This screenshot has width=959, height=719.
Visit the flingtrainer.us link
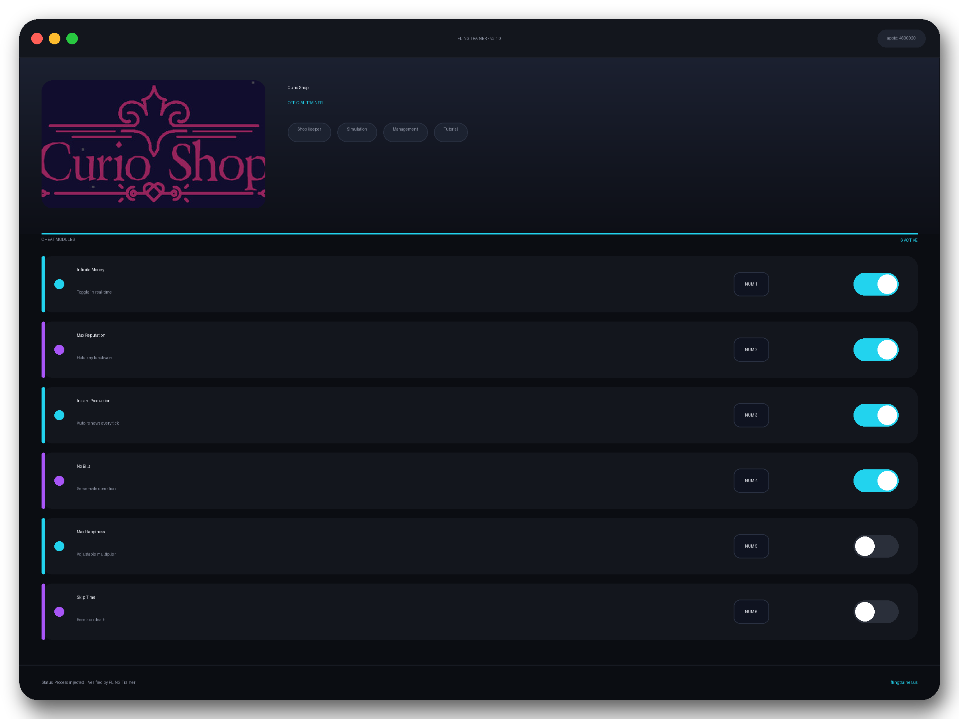tap(903, 682)
